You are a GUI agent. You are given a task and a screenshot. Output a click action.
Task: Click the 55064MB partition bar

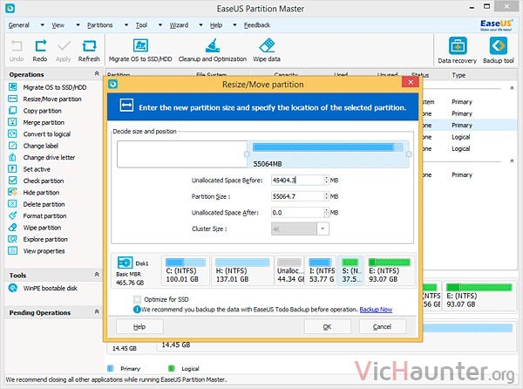click(328, 154)
